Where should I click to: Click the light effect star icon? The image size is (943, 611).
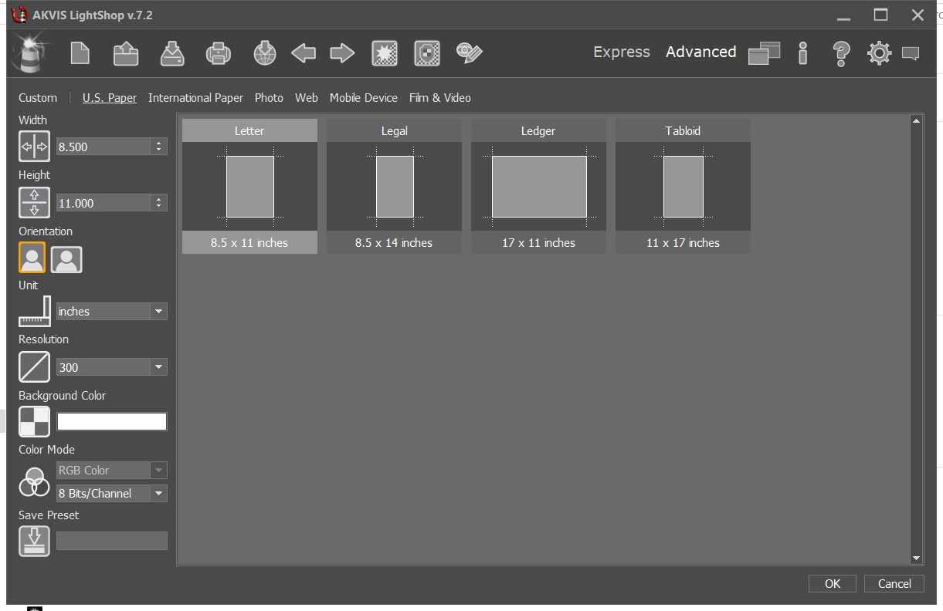point(384,52)
